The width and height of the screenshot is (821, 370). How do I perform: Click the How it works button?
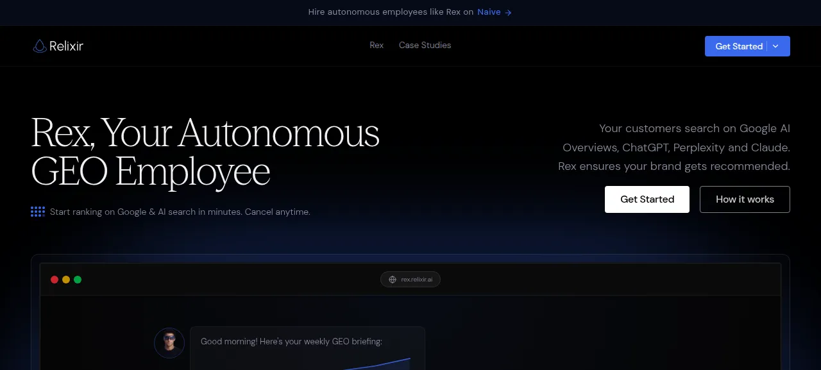tap(745, 199)
